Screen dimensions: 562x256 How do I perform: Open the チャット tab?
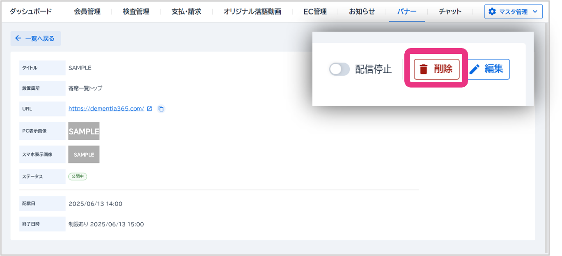450,12
